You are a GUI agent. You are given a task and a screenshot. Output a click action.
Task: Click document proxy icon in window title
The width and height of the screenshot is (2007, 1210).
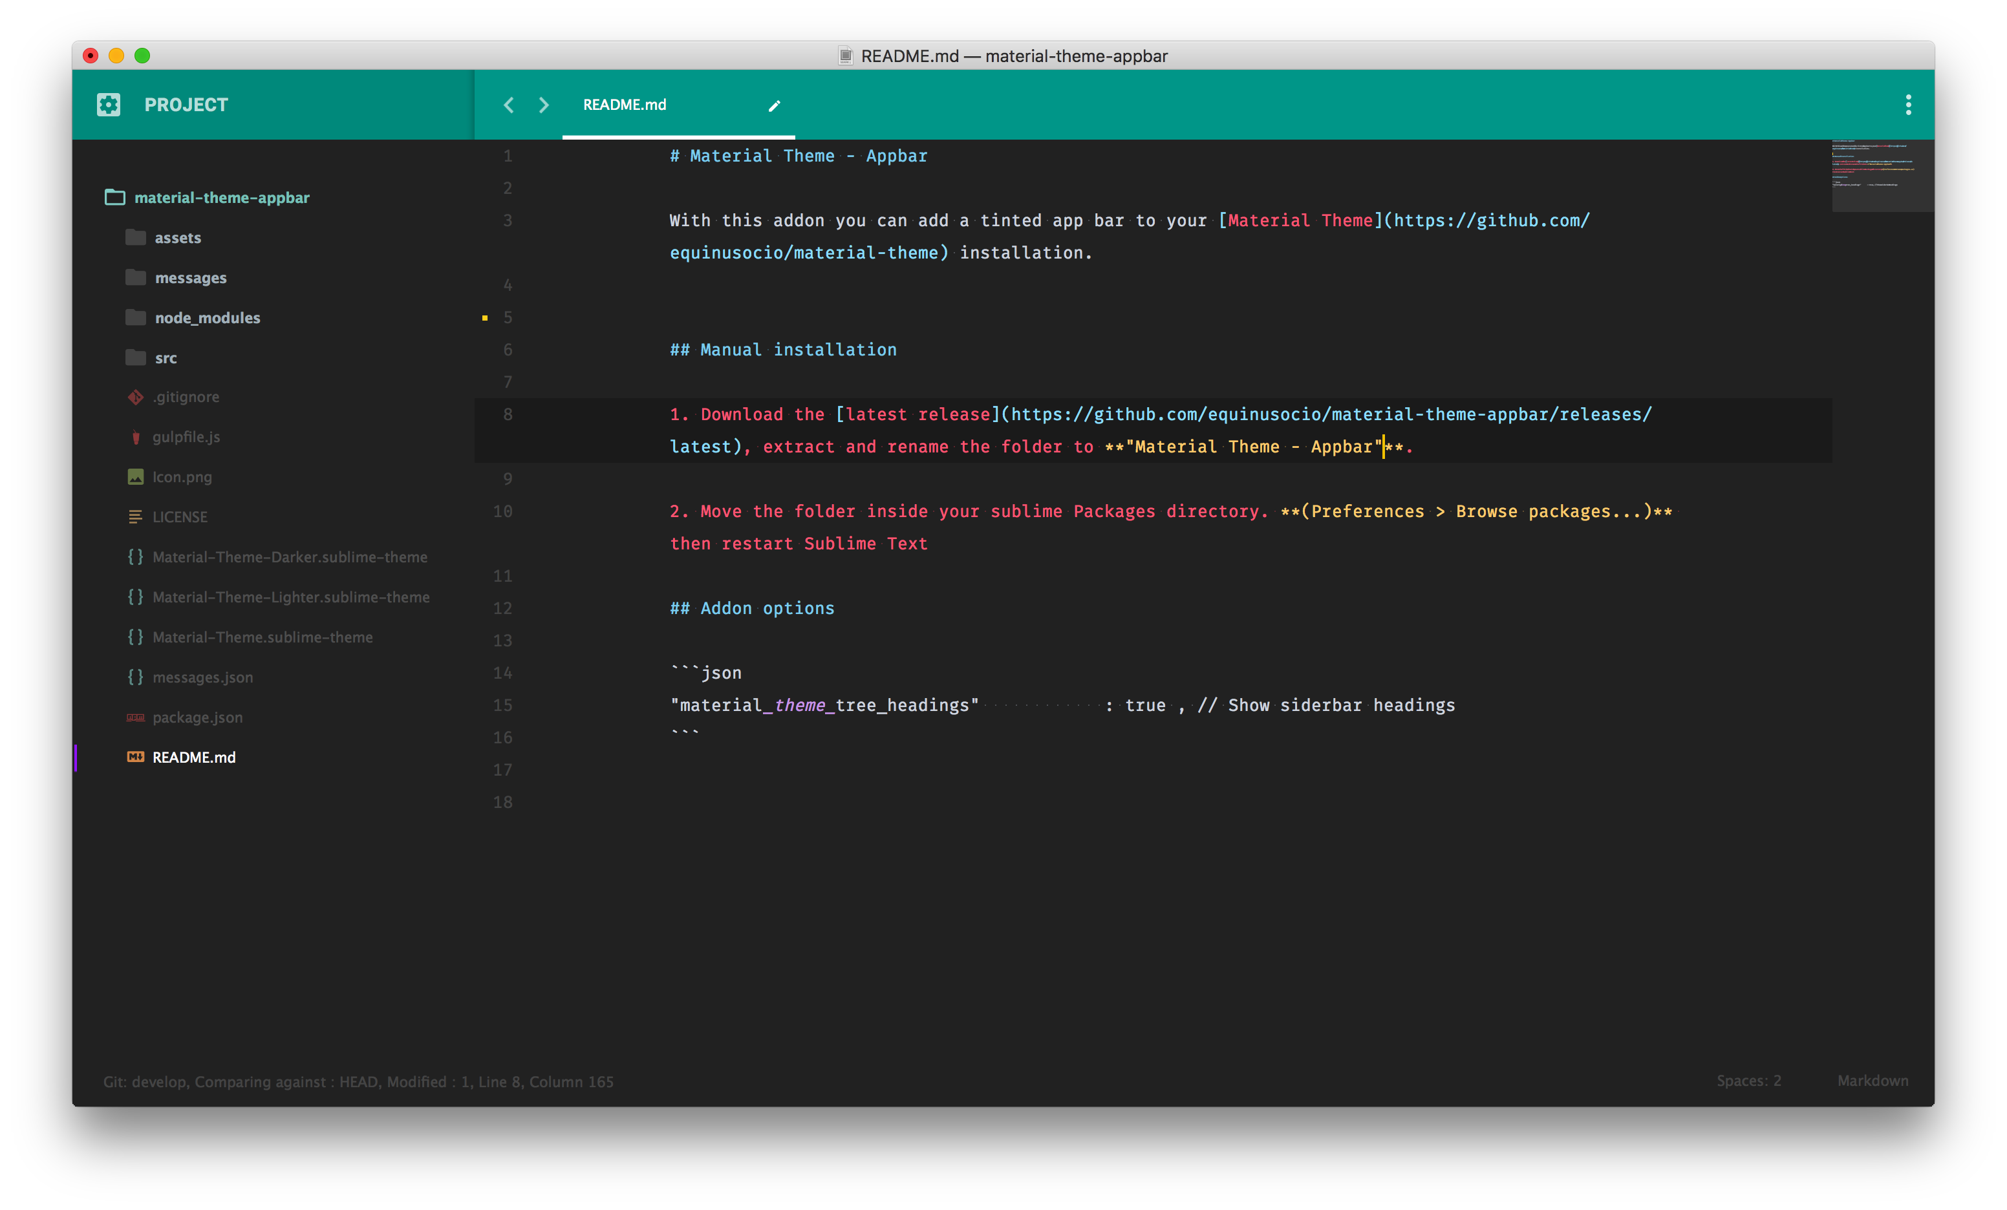click(x=846, y=56)
